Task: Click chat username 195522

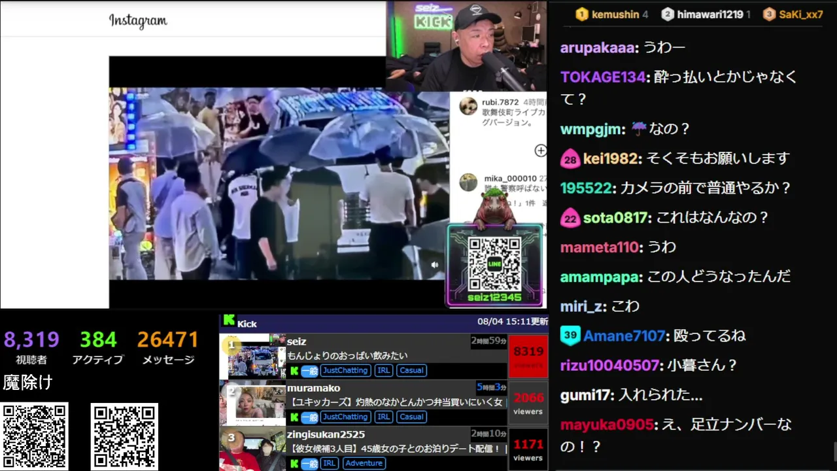Action: [587, 188]
